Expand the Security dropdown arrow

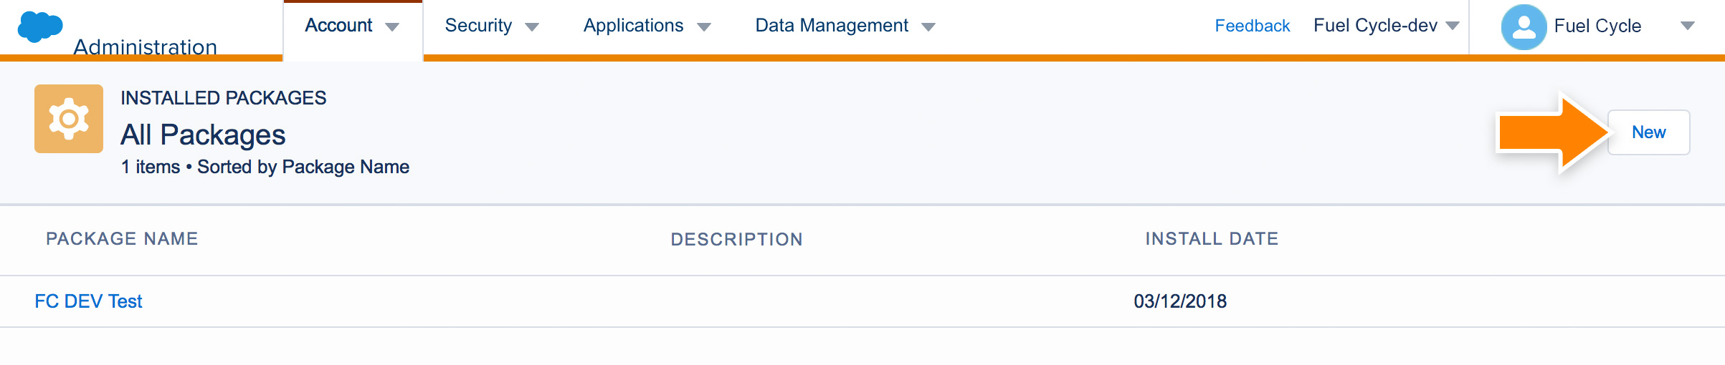pyautogui.click(x=531, y=27)
